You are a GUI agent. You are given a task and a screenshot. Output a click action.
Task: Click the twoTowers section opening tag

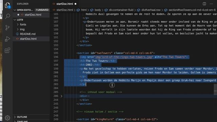[x=115, y=53]
